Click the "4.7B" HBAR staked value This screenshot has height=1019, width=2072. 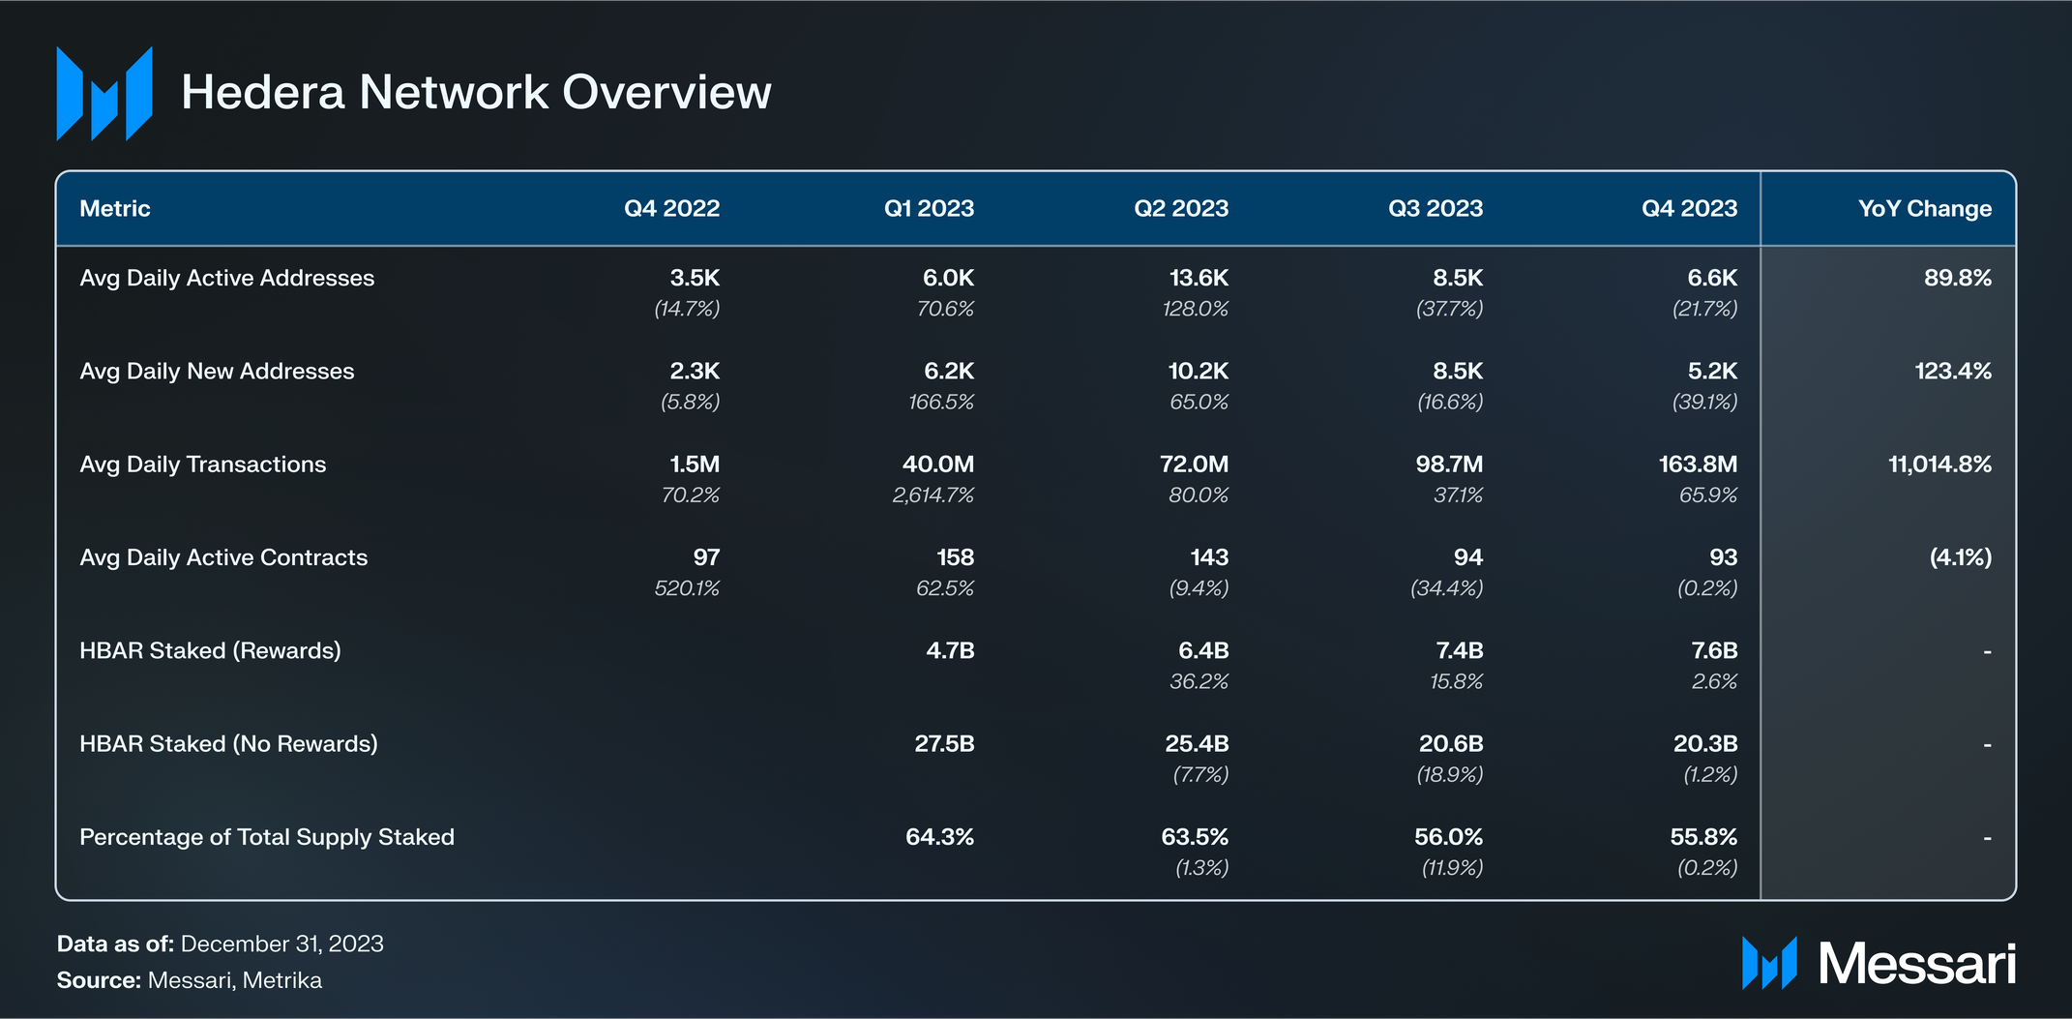(x=951, y=651)
